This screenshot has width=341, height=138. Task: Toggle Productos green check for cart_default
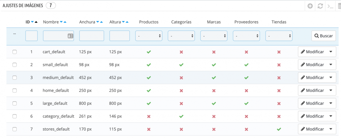click(x=149, y=52)
